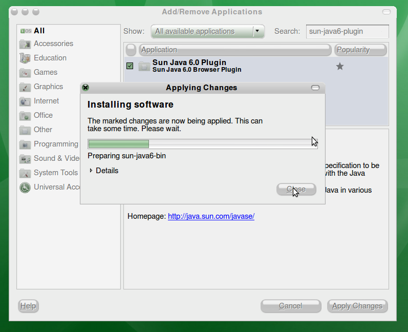Select Graphics category label
The image size is (408, 332).
(49, 87)
